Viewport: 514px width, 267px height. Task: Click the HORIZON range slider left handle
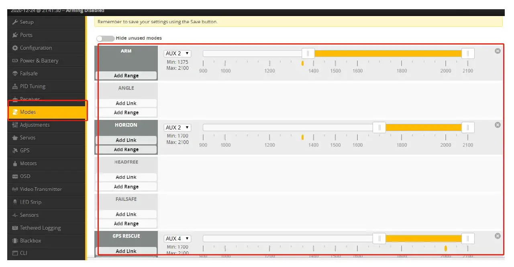point(379,127)
